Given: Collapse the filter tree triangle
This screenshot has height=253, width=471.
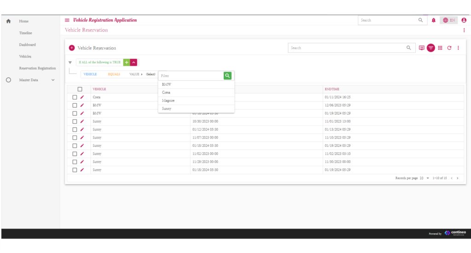Looking at the screenshot, I should point(70,63).
